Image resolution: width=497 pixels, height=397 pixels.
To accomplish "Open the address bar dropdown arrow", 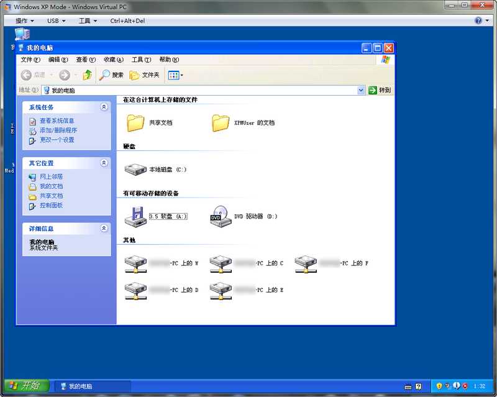I will (x=361, y=90).
